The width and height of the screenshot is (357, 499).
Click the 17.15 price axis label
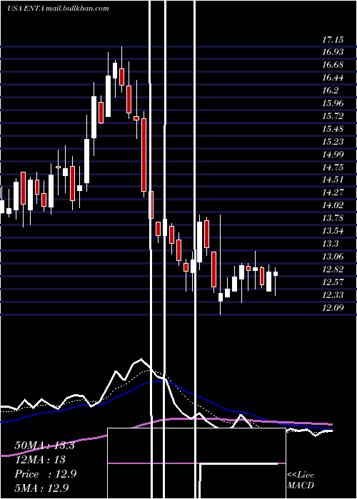[333, 40]
